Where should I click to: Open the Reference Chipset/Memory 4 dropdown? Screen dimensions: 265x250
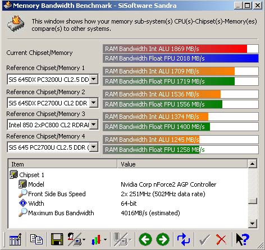click(x=94, y=147)
